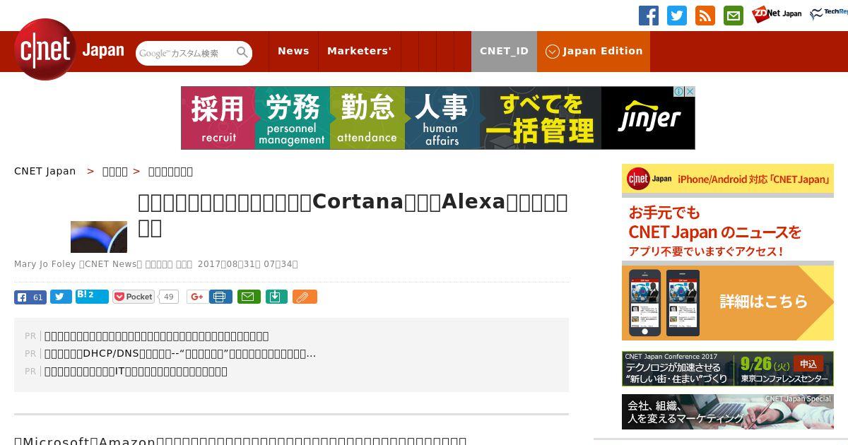Expand the Japan Edition dropdown
Viewport: 848px width, 445px height.
[594, 51]
